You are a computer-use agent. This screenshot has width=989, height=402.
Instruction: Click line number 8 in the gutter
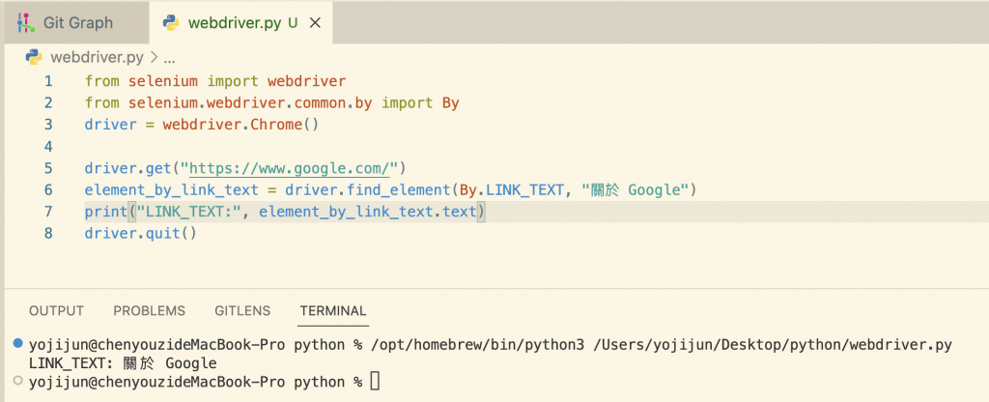pyautogui.click(x=48, y=234)
